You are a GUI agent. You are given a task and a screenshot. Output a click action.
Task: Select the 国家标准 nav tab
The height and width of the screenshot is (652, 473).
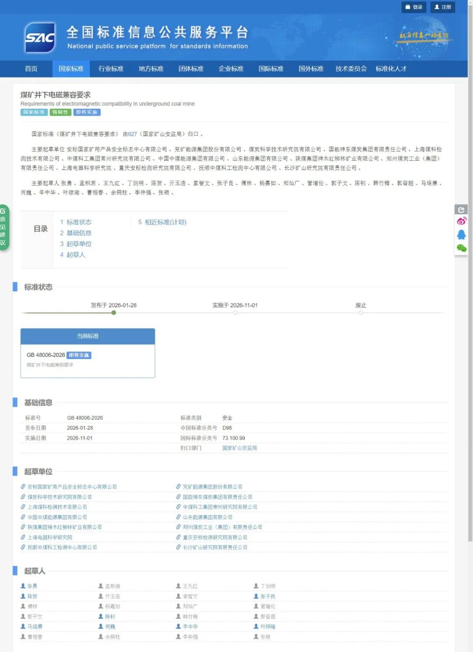pos(71,69)
